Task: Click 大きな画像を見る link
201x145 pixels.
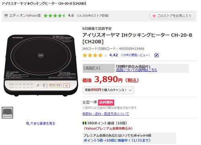Action: coord(43,123)
